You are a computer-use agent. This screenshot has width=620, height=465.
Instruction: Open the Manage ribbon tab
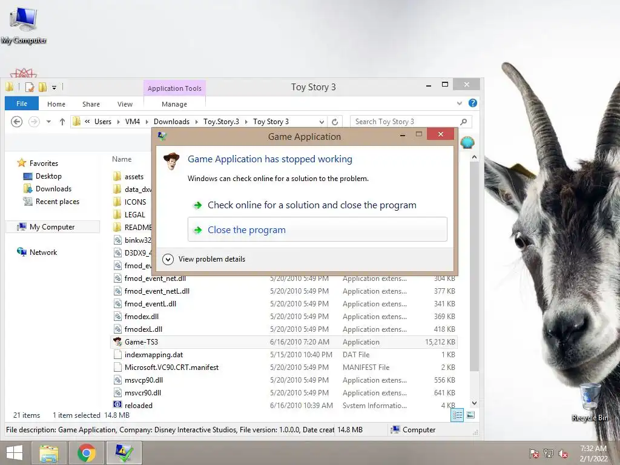pos(174,104)
